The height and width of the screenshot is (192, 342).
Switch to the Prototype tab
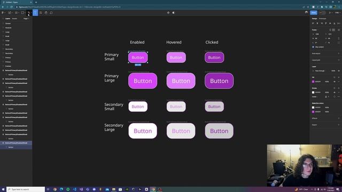323,19
